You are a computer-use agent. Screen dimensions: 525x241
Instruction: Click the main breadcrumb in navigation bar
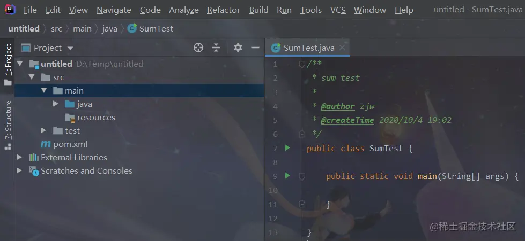(x=82, y=29)
